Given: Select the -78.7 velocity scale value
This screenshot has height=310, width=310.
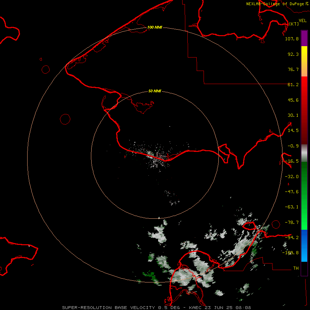Looking at the screenshot, I should [292, 223].
